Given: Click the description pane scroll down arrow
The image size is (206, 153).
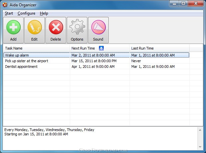Looking at the screenshot, I should pyautogui.click(x=200, y=147).
